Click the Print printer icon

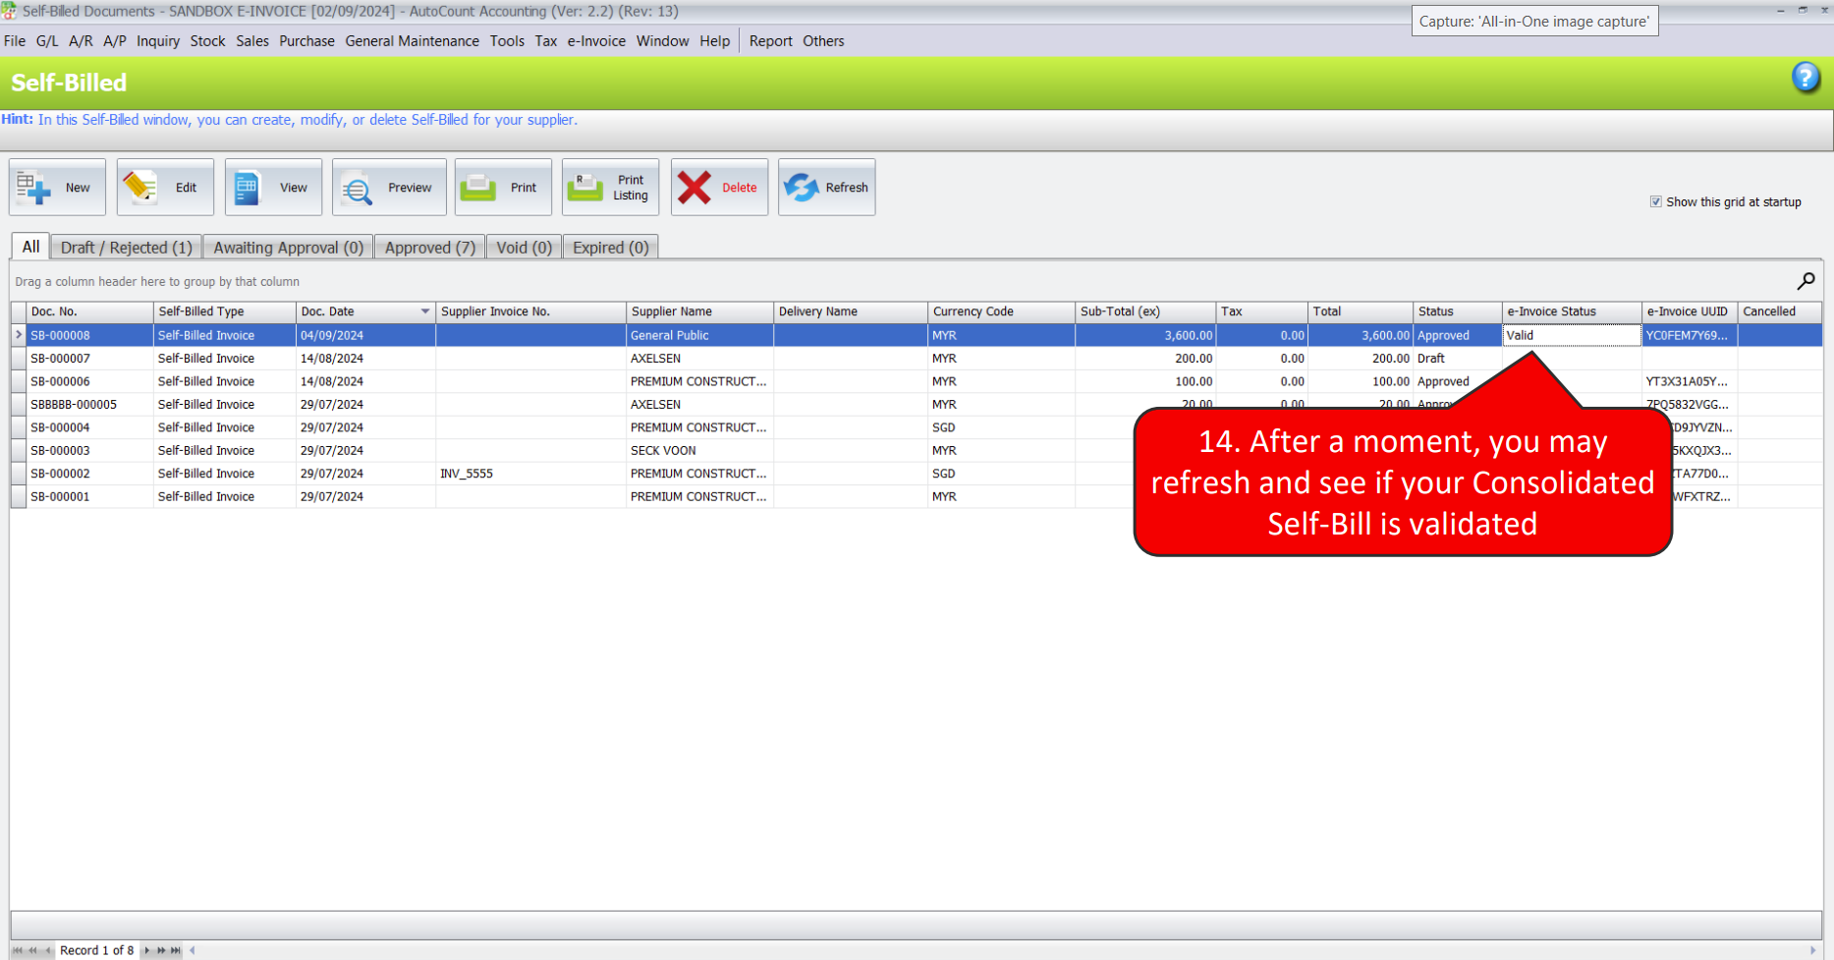pyautogui.click(x=478, y=188)
